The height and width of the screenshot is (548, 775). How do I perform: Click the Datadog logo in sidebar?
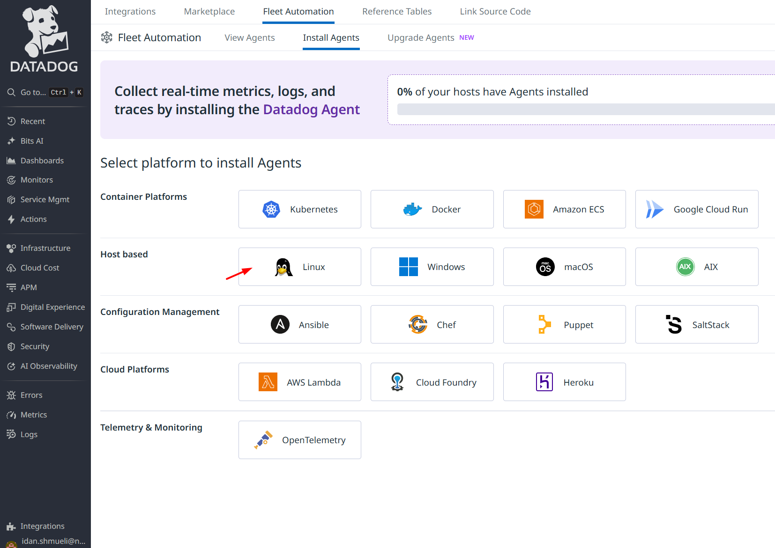click(x=45, y=39)
